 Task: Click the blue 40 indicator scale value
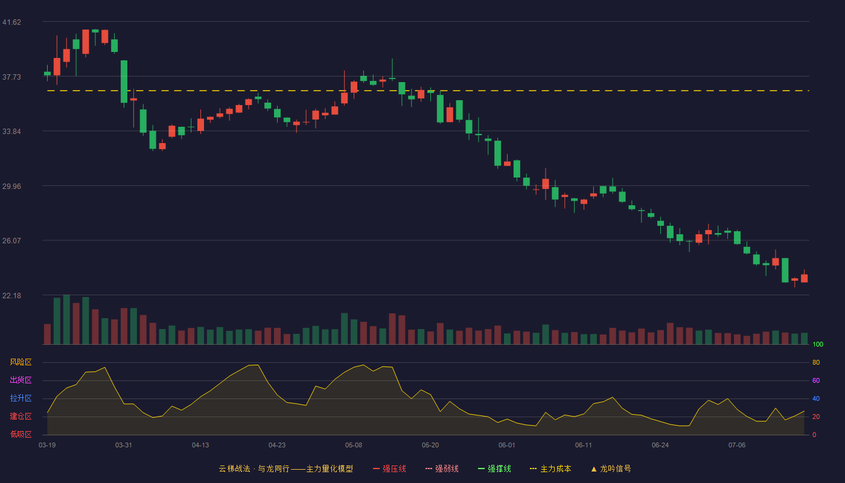pyautogui.click(x=816, y=398)
